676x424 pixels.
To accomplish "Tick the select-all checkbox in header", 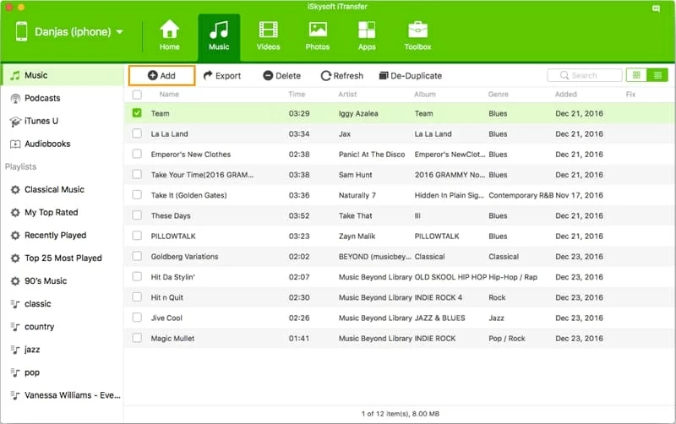I will [x=137, y=95].
